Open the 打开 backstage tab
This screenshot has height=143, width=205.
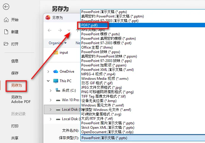[x=15, y=44]
